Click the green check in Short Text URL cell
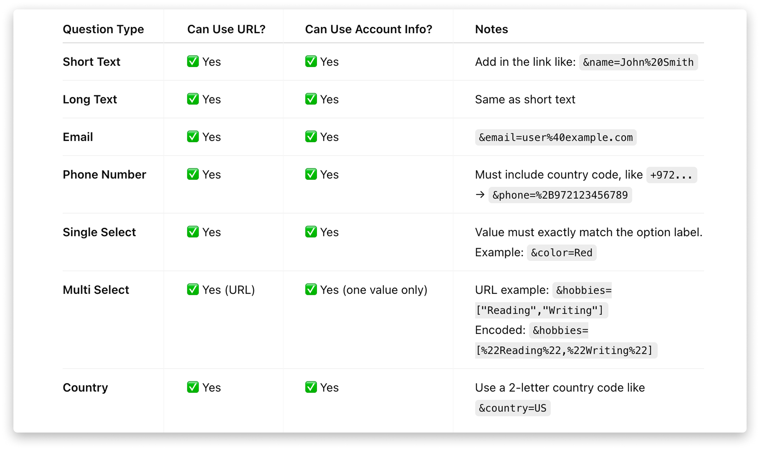 (193, 61)
